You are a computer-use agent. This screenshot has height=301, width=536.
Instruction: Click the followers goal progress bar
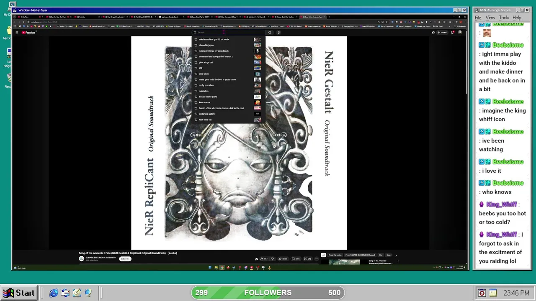(268, 293)
